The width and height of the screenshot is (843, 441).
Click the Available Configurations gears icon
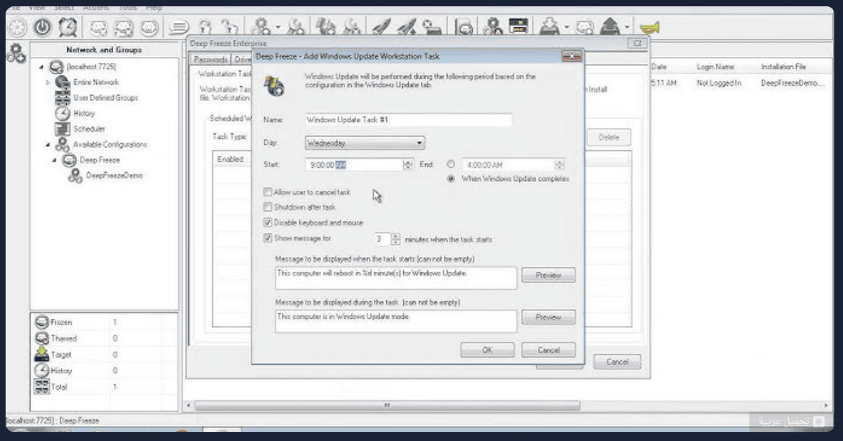(63, 145)
